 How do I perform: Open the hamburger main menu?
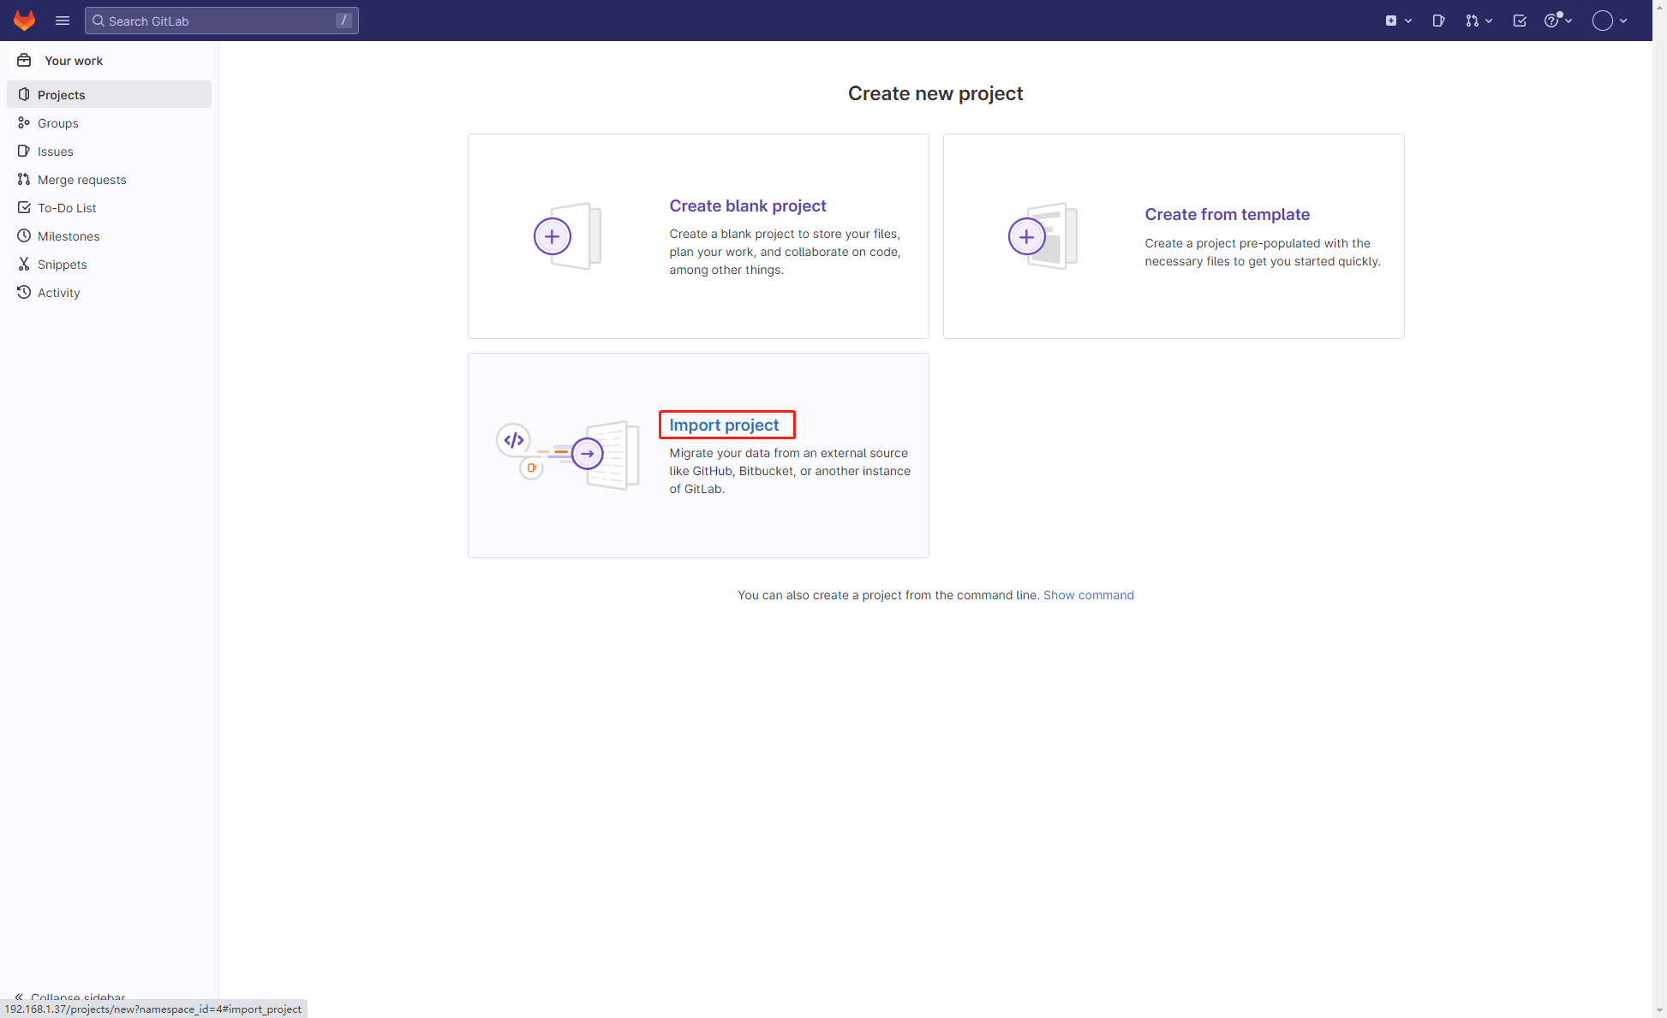tap(63, 21)
